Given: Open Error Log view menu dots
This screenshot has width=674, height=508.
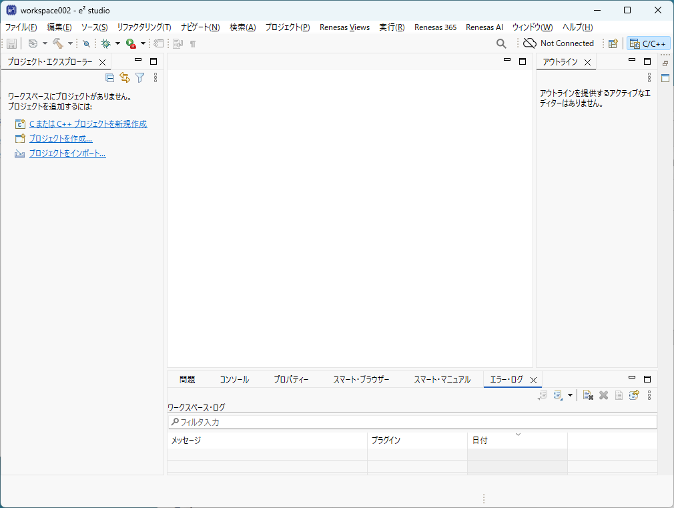Looking at the screenshot, I should click(649, 395).
